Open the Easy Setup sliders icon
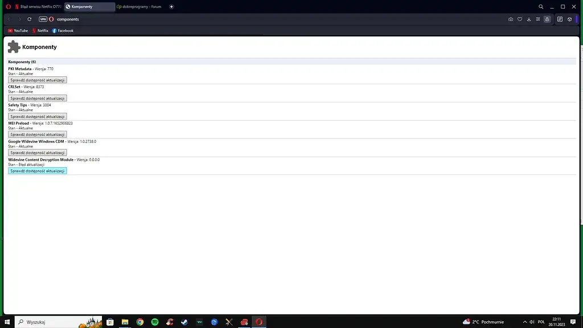583x328 pixels. pyautogui.click(x=538, y=19)
